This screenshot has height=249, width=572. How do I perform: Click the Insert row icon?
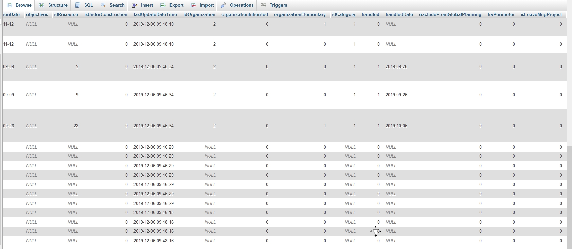(135, 5)
